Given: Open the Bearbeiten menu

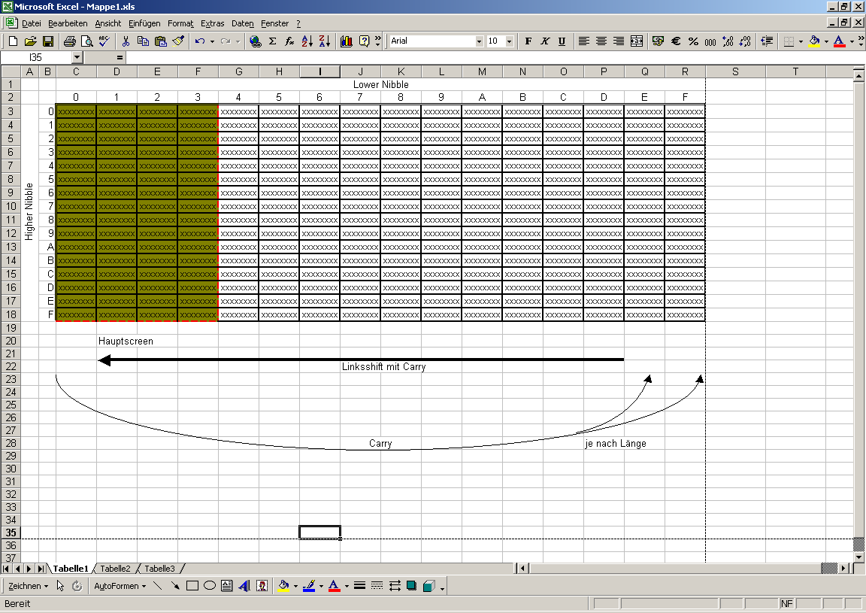Looking at the screenshot, I should (68, 23).
